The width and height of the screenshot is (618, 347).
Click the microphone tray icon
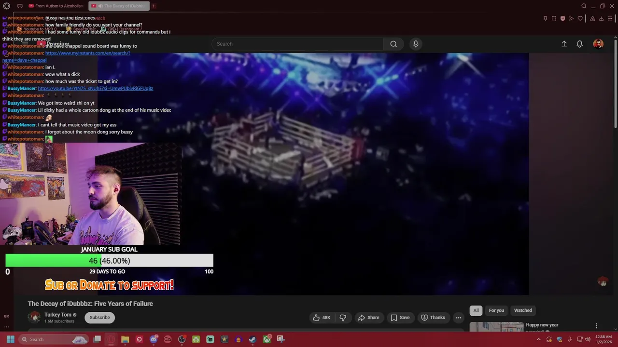[570, 339]
